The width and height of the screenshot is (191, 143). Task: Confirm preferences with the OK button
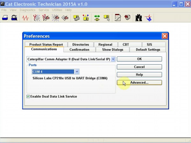139,59
